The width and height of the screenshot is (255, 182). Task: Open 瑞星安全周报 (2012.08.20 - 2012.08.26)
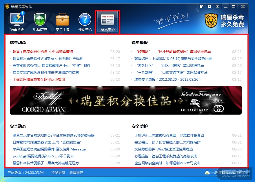click(167, 80)
